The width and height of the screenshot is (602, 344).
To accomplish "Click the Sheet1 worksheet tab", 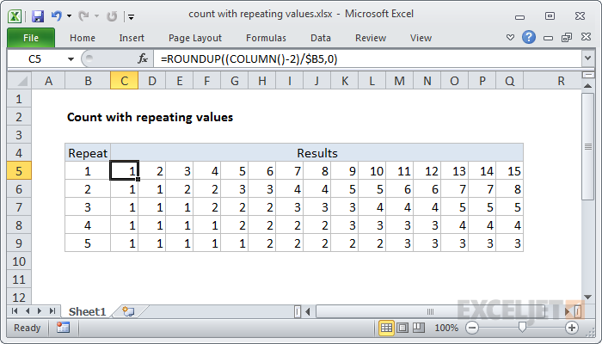I will coord(87,311).
